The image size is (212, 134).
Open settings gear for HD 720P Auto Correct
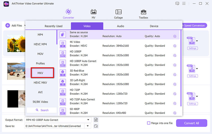(x=175, y=103)
